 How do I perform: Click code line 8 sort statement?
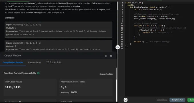tap(155, 19)
